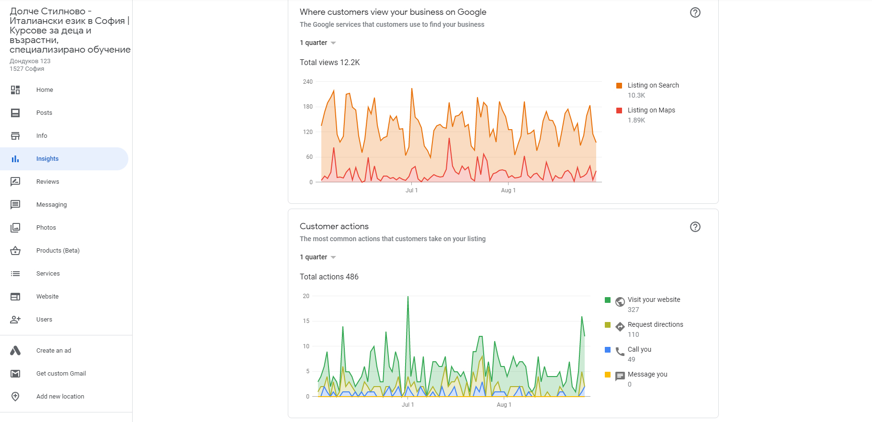The width and height of the screenshot is (872, 422).
Task: Click the Reviews icon in sidebar
Action: [15, 182]
